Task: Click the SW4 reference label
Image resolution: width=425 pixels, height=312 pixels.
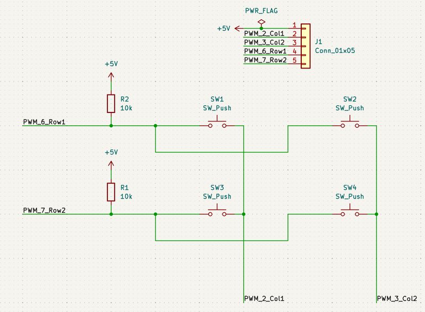Action: [350, 188]
